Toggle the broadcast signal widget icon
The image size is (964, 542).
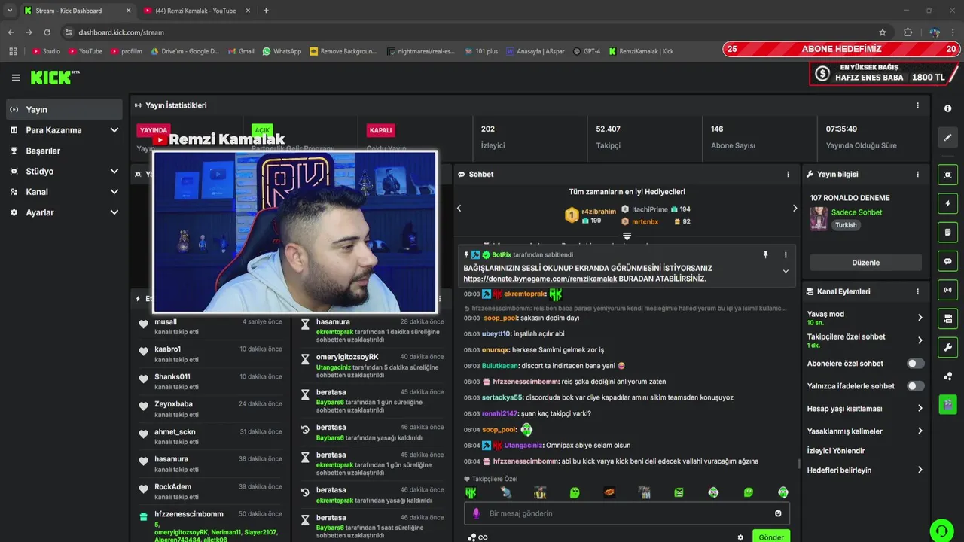click(x=947, y=290)
